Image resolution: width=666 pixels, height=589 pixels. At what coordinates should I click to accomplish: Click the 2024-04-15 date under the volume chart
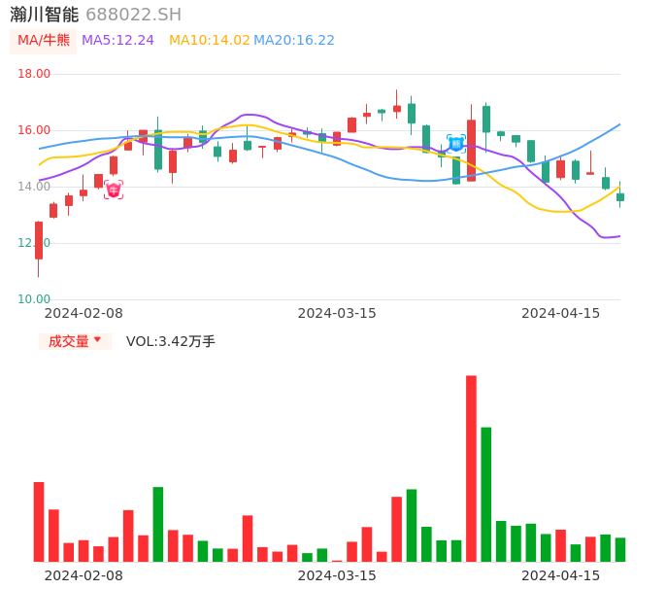pyautogui.click(x=561, y=575)
